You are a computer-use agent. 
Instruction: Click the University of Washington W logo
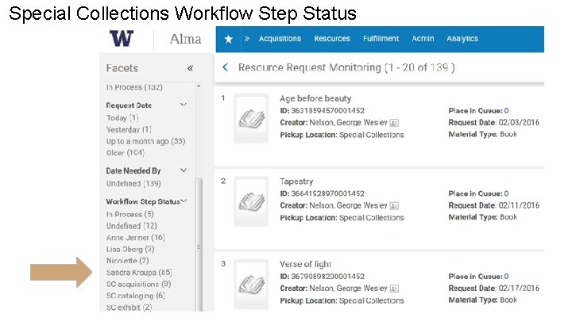pos(122,38)
